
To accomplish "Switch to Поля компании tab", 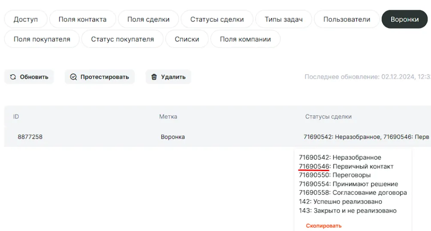I will 245,39.
